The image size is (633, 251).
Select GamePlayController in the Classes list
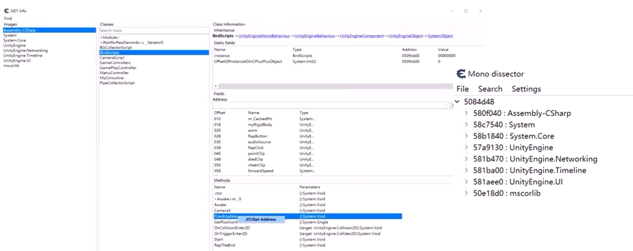pyautogui.click(x=118, y=68)
